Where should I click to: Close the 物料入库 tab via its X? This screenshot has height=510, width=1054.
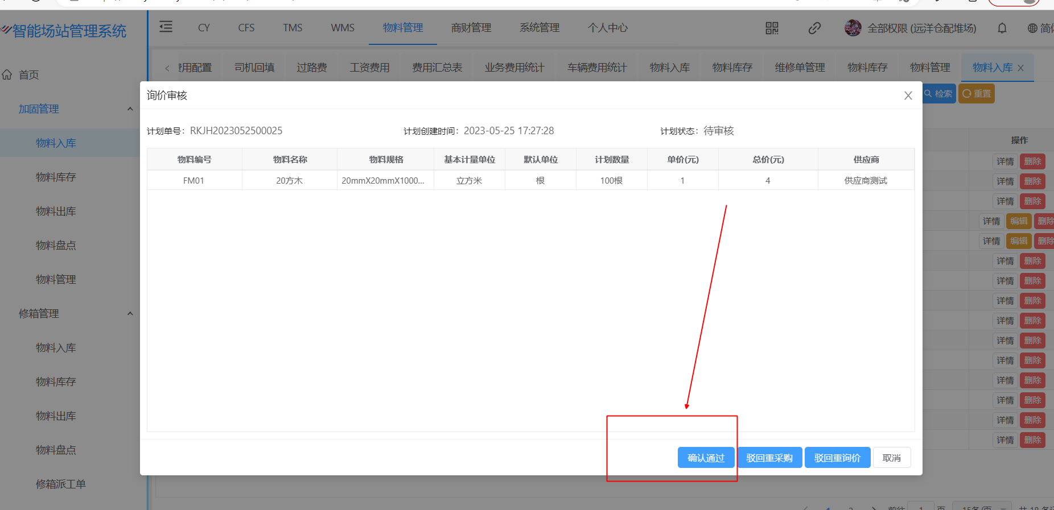point(1020,68)
